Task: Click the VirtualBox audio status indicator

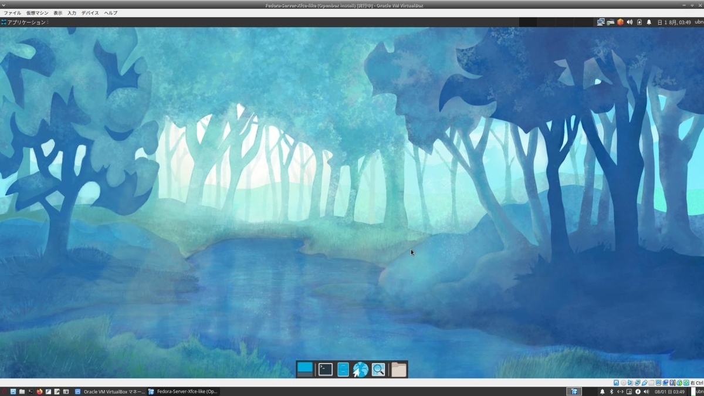Action: pyautogui.click(x=630, y=383)
